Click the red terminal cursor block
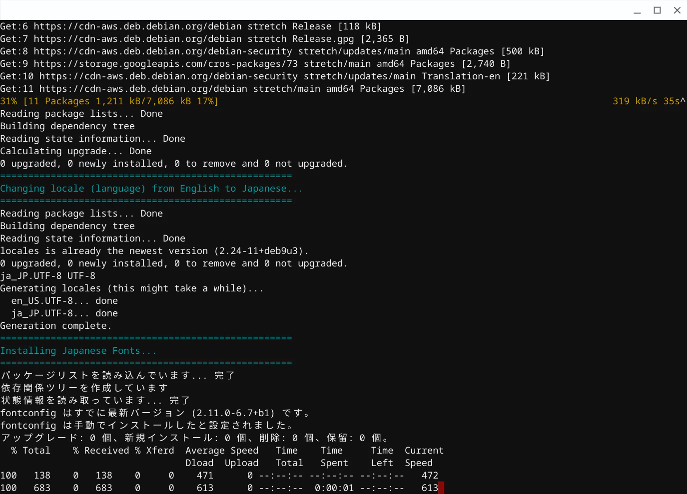Viewport: 687px width, 494px height. point(441,488)
